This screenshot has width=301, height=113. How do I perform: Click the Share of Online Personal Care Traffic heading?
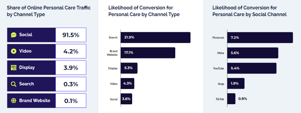coord(49,11)
